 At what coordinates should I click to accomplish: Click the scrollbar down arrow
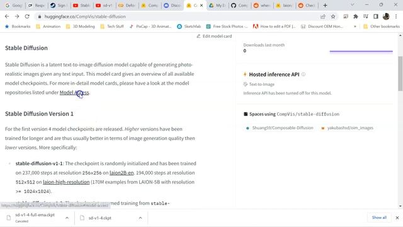click(x=400, y=206)
